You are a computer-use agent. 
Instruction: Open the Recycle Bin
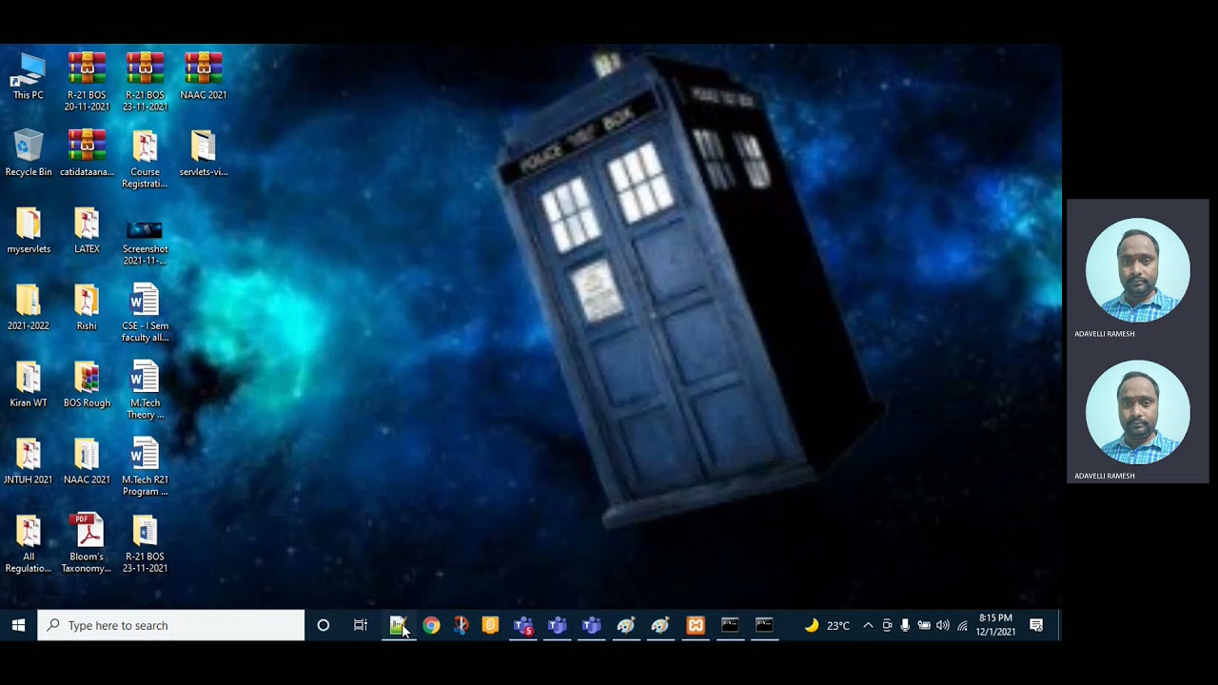pos(29,153)
